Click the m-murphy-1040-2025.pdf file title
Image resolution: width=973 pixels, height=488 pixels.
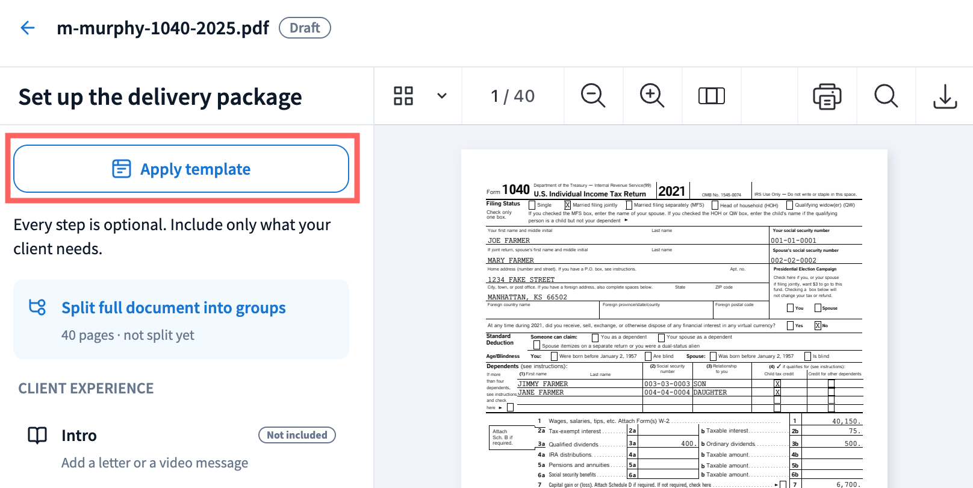pyautogui.click(x=163, y=28)
